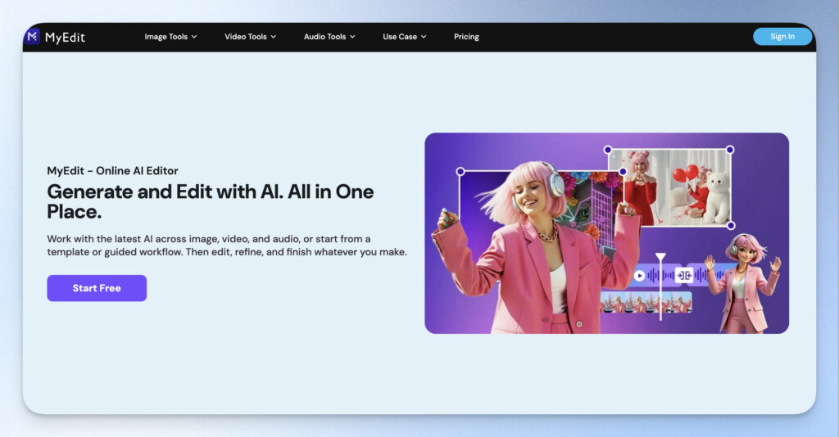Screen dimensions: 839x437
Task: Expand the Audio Tools chevron arrow
Action: 352,37
